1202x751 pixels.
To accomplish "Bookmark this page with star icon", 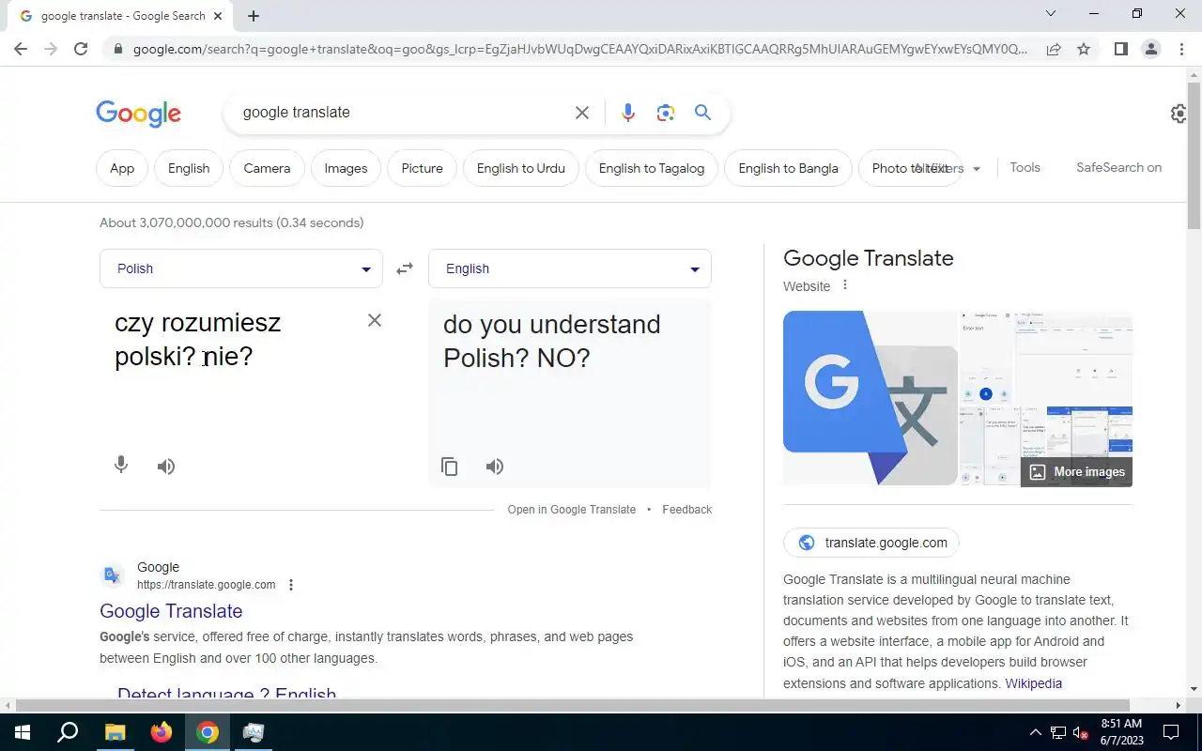I will click(1084, 49).
